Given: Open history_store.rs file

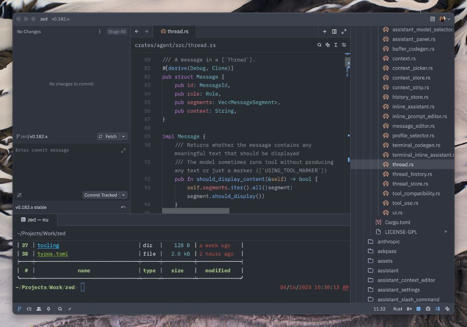Looking at the screenshot, I should coord(411,97).
